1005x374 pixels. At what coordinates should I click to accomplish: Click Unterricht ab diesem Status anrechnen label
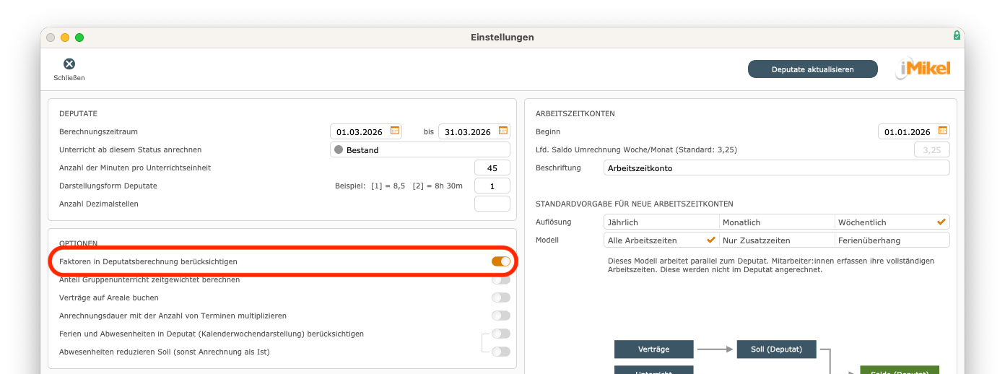[131, 149]
